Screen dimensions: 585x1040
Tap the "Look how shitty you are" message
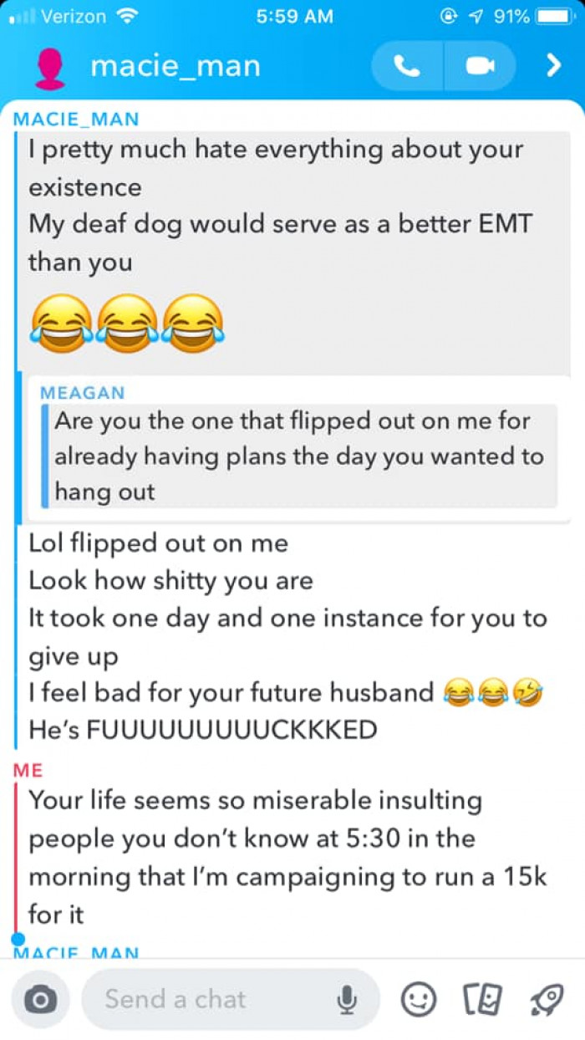(170, 580)
